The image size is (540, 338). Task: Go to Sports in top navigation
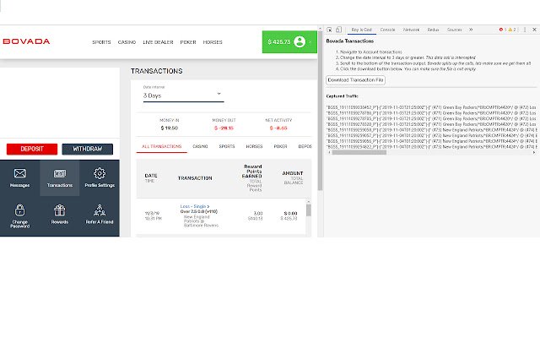pyautogui.click(x=101, y=42)
